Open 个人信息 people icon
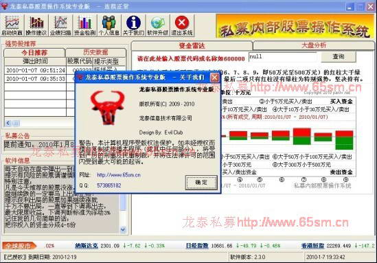Viewport: 377px width, 263px height. 109,25
